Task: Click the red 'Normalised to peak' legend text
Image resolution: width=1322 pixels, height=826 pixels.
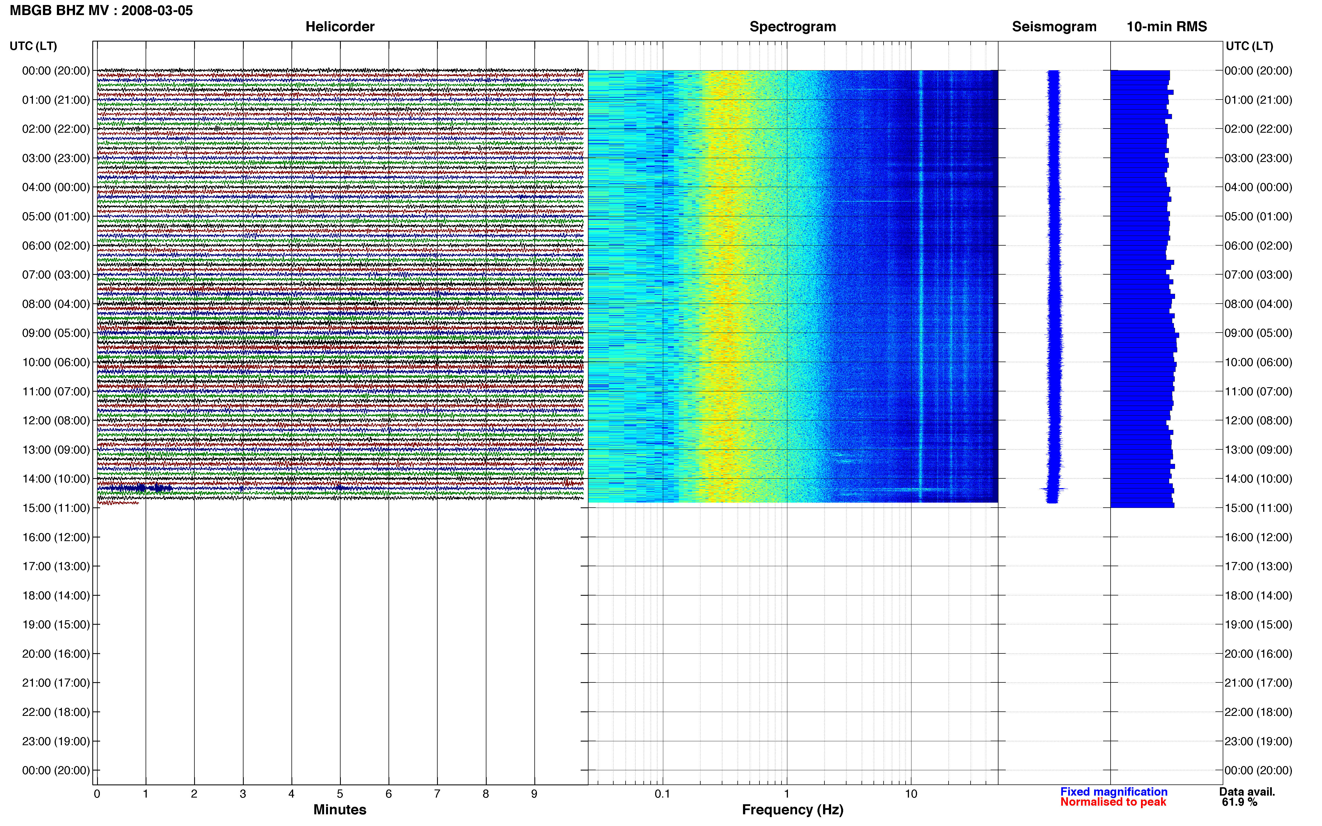Action: [1113, 802]
